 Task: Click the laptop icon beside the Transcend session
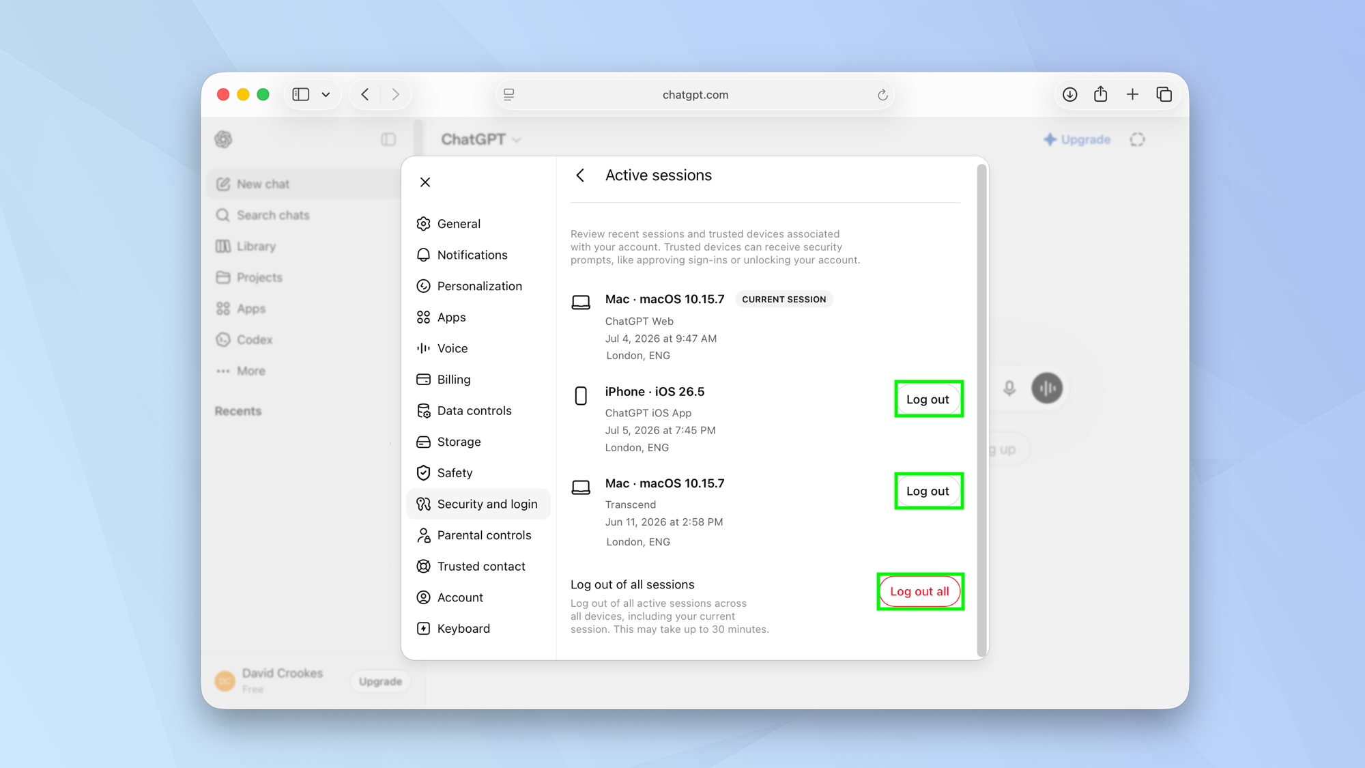[581, 487]
